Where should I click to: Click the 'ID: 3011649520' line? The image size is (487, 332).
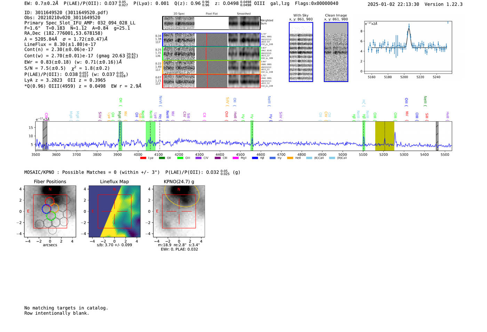(x=66, y=13)
